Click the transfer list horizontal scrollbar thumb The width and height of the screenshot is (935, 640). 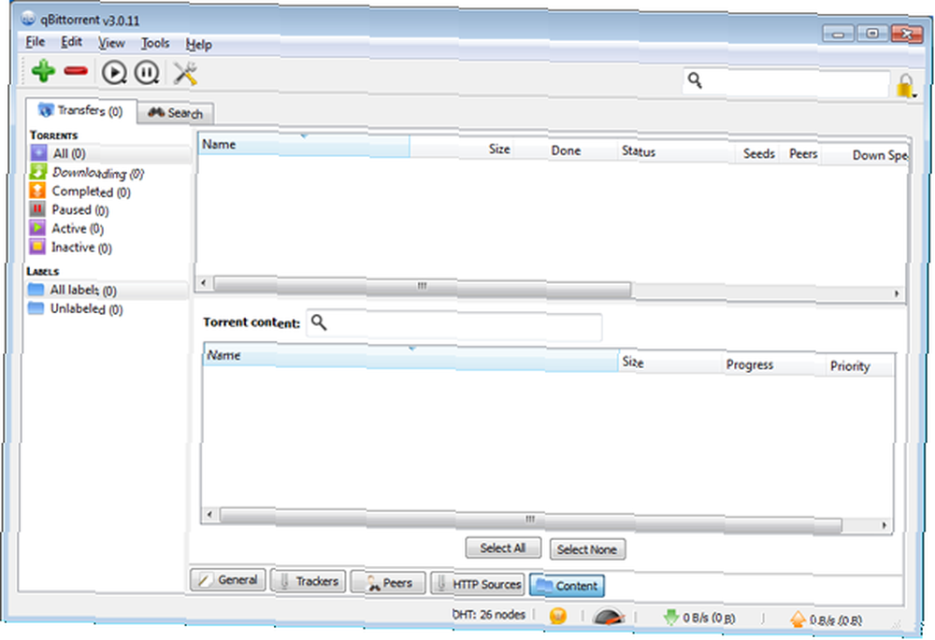point(423,287)
